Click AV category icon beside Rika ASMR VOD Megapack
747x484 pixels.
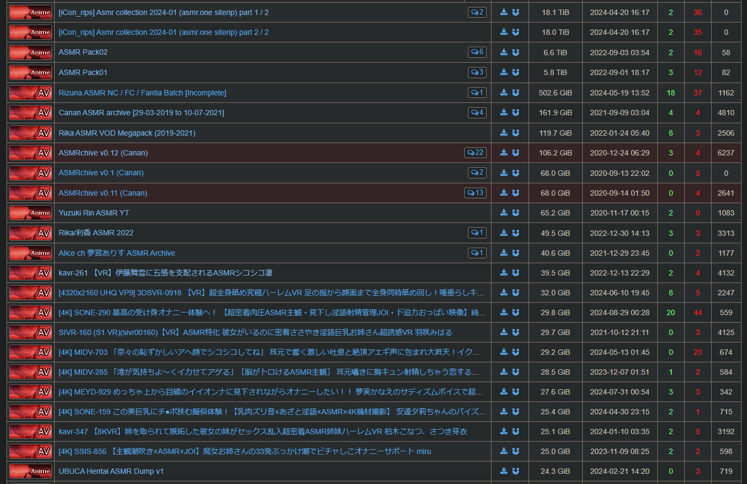click(31, 133)
